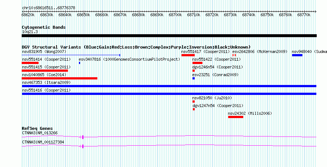Select the nsv551422 (Cooper2011) red bar
This screenshot has width=327, height=167.
pos(198,63)
